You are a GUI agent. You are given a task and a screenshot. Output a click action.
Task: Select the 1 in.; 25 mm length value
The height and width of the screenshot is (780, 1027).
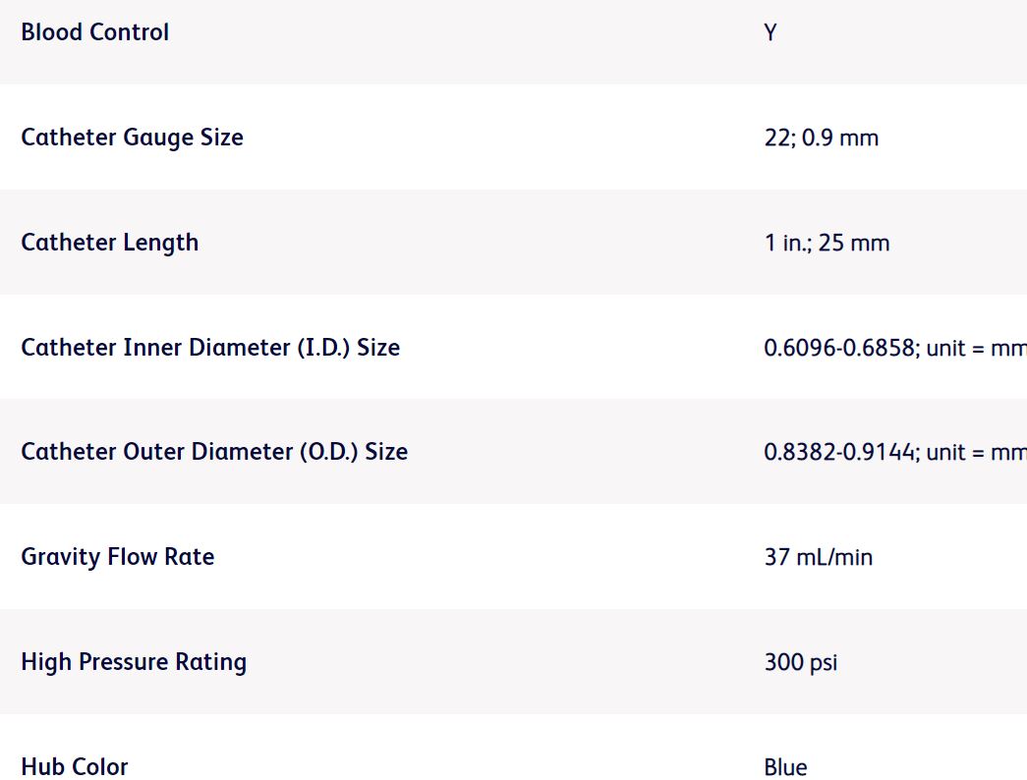click(x=827, y=244)
